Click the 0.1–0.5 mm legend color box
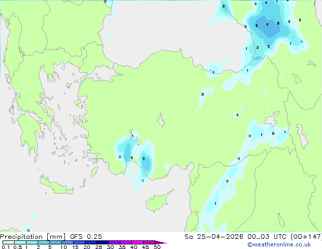 click(x=9, y=242)
